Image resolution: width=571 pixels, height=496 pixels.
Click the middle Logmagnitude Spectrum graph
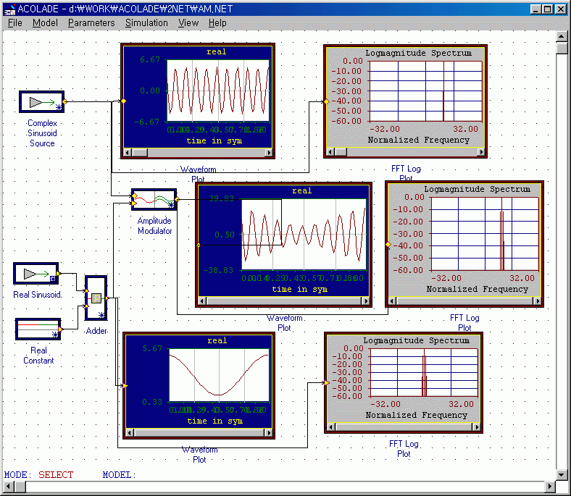(x=485, y=234)
